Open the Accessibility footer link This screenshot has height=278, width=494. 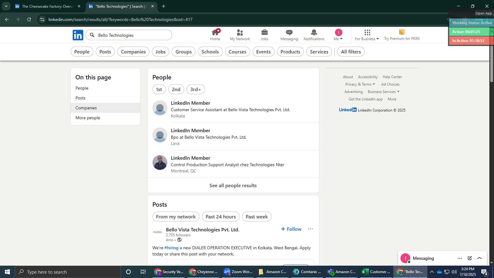pyautogui.click(x=368, y=77)
